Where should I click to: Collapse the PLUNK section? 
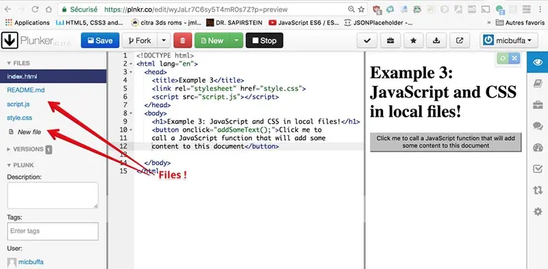click(x=21, y=165)
